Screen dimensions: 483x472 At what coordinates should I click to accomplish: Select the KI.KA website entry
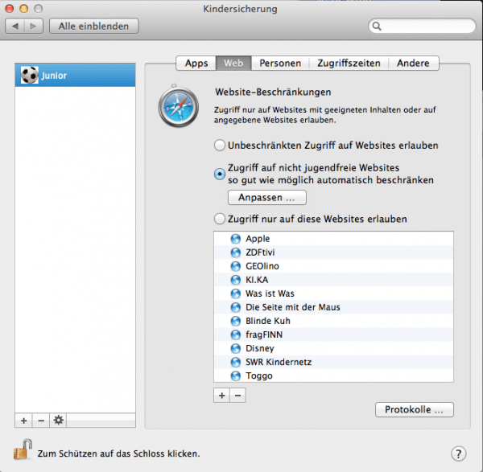click(x=333, y=280)
